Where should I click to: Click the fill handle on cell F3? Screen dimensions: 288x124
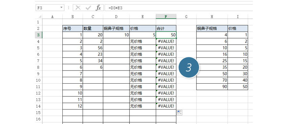pyautogui.click(x=176, y=38)
